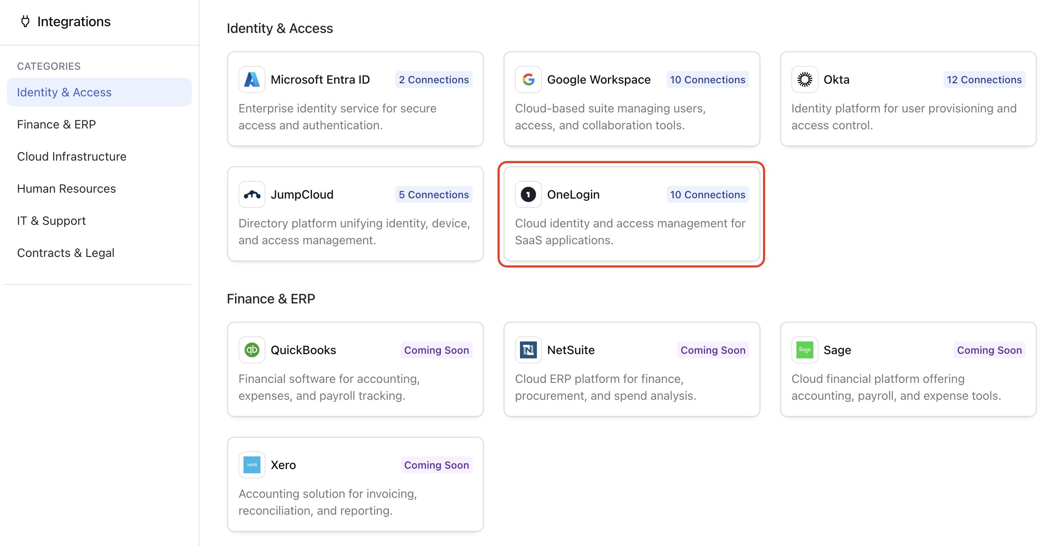Viewport: 1056px width, 546px height.
Task: Click the QuickBooks green logo
Action: pos(252,350)
